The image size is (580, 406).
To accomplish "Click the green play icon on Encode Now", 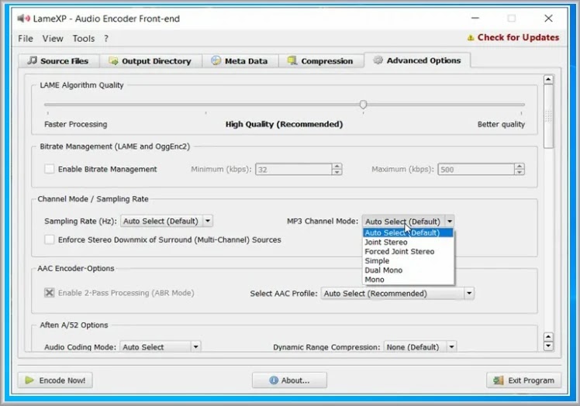I will point(29,380).
